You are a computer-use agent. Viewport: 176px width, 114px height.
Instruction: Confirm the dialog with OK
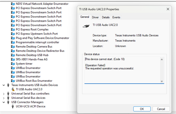(142, 109)
